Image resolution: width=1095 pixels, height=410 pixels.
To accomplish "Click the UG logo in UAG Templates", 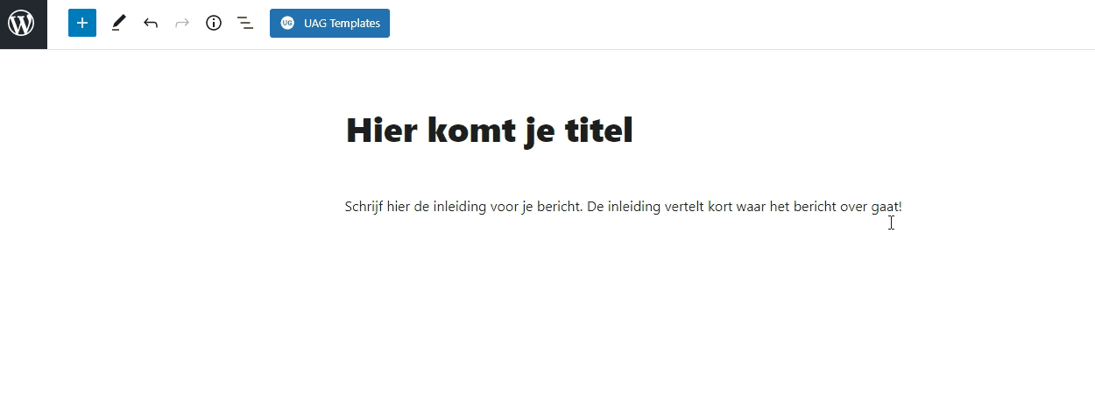I will pos(287,24).
